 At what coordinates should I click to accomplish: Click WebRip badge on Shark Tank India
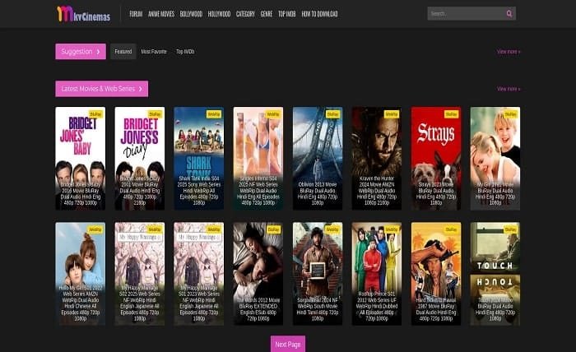click(214, 114)
